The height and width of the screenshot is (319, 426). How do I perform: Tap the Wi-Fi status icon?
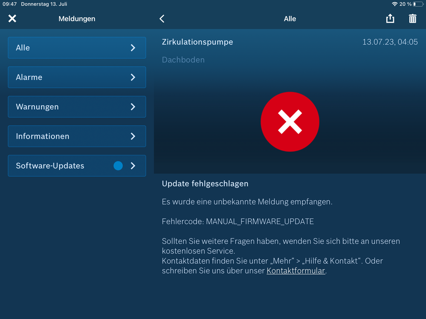[x=394, y=4]
